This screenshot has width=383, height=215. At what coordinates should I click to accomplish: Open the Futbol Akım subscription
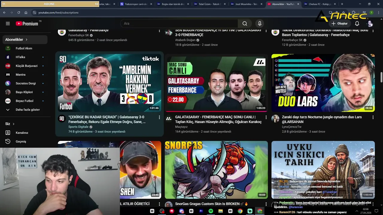coord(25,48)
